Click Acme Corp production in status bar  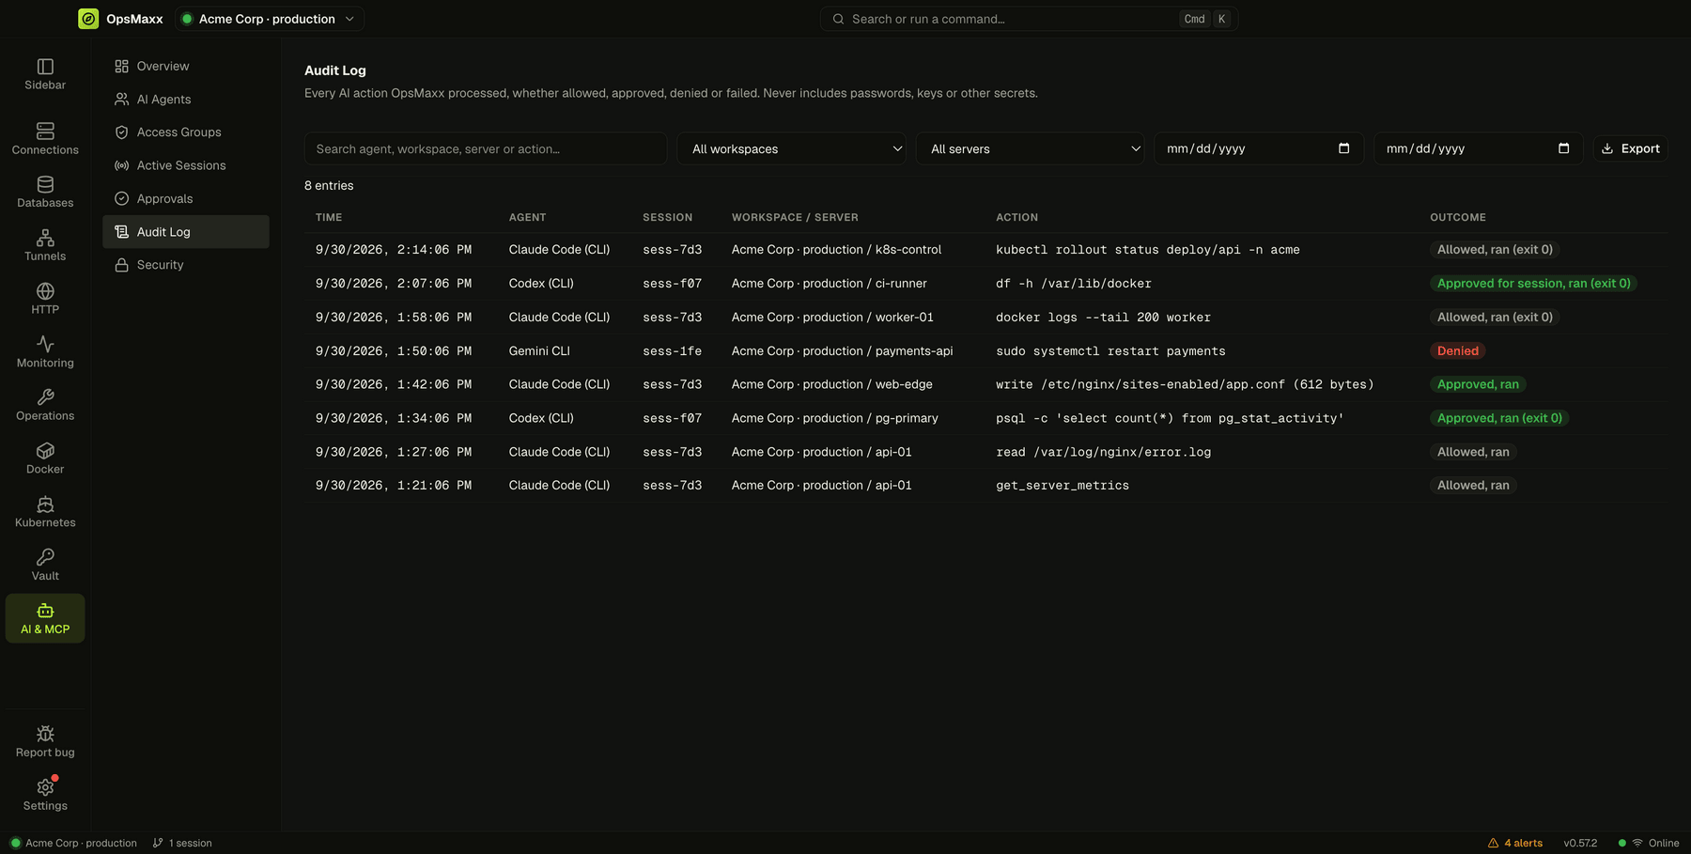(73, 843)
